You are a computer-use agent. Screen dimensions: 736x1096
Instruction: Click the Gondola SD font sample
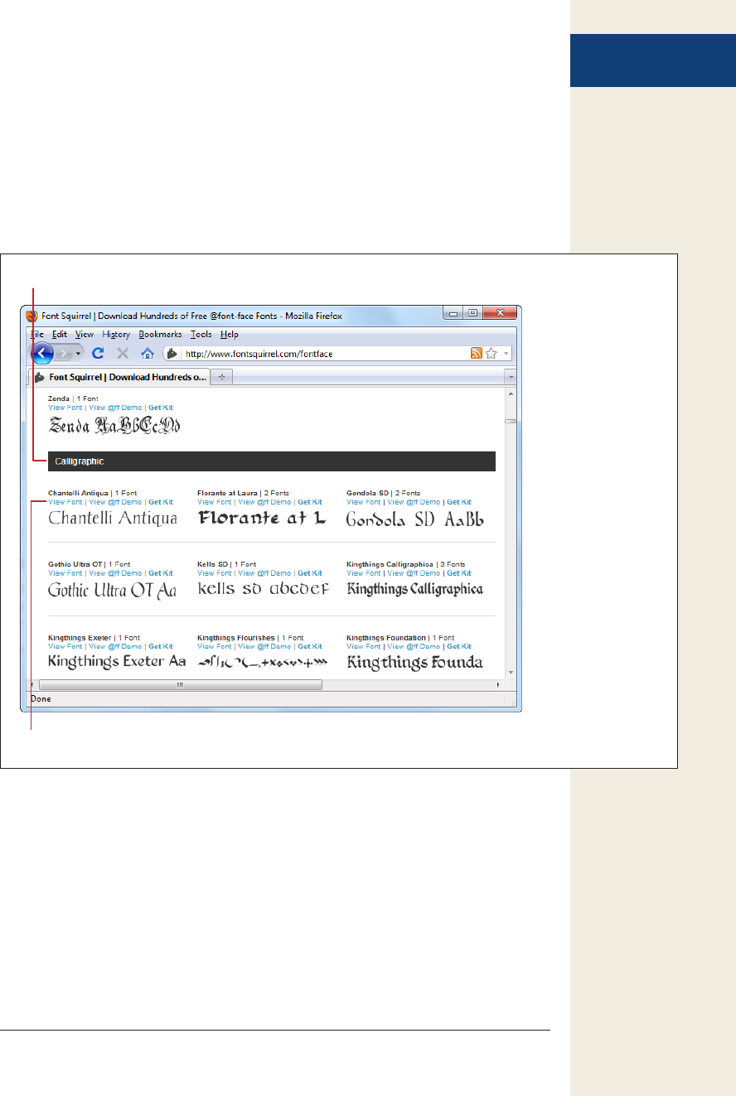415,519
